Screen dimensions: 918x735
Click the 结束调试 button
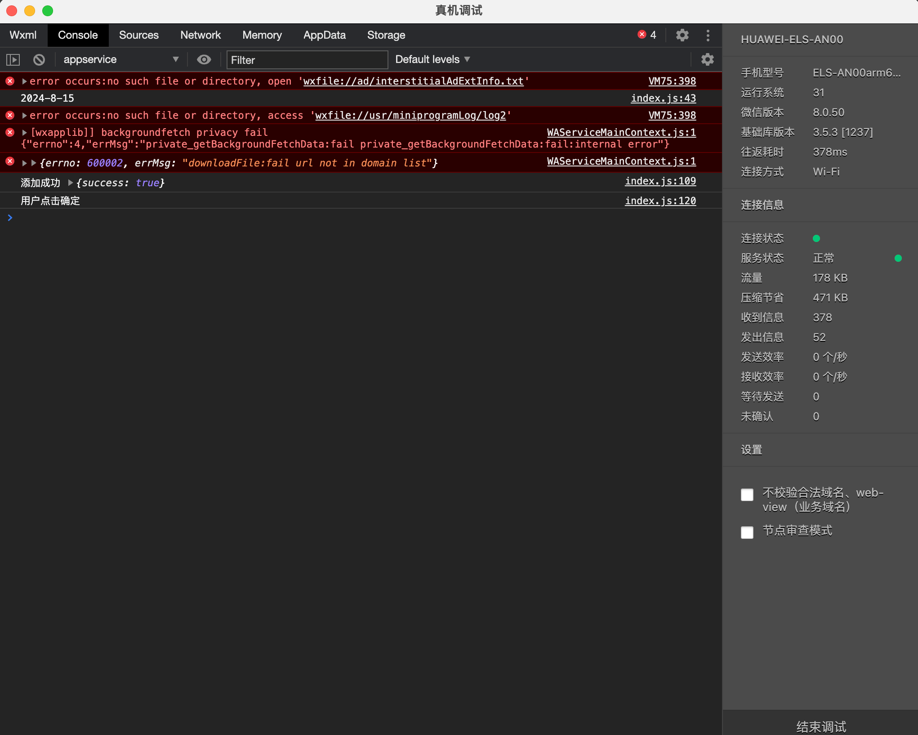click(x=820, y=726)
